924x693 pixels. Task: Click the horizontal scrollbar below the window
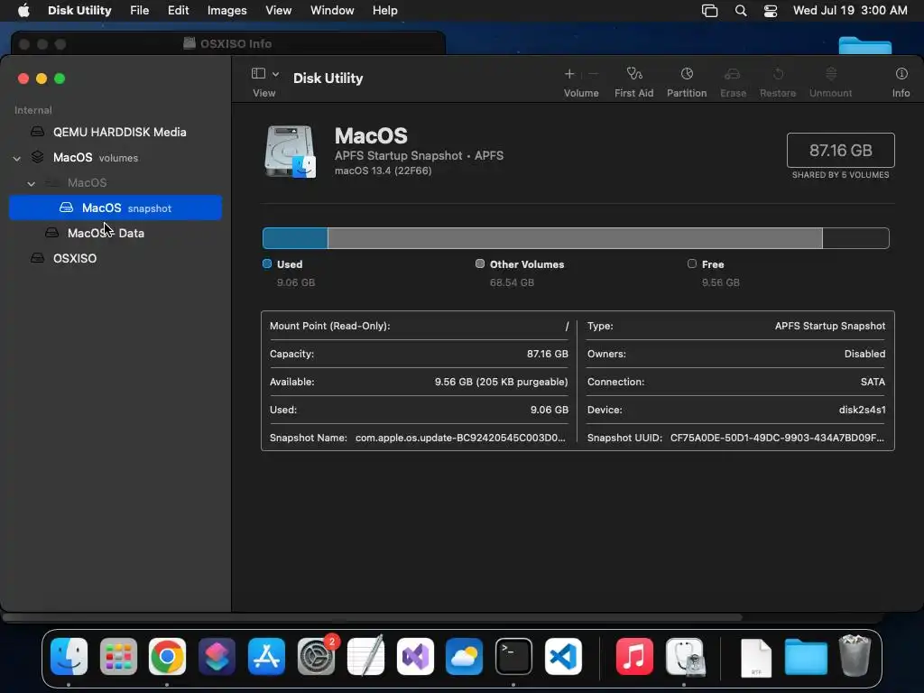pyautogui.click(x=373, y=617)
